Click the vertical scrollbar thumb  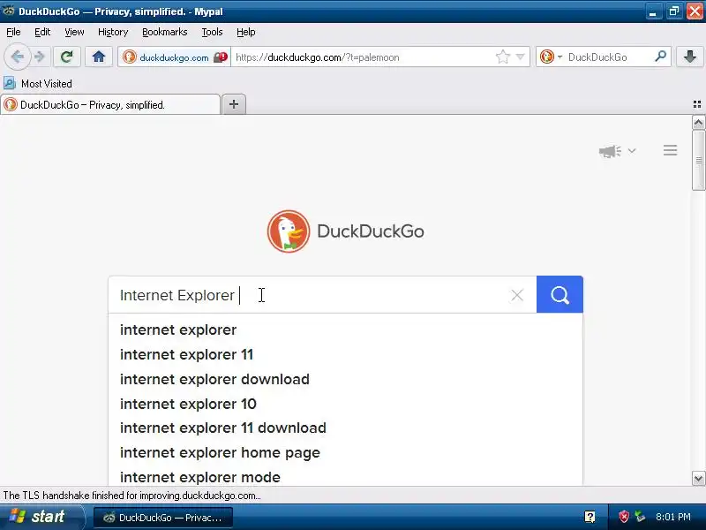pyautogui.click(x=698, y=160)
